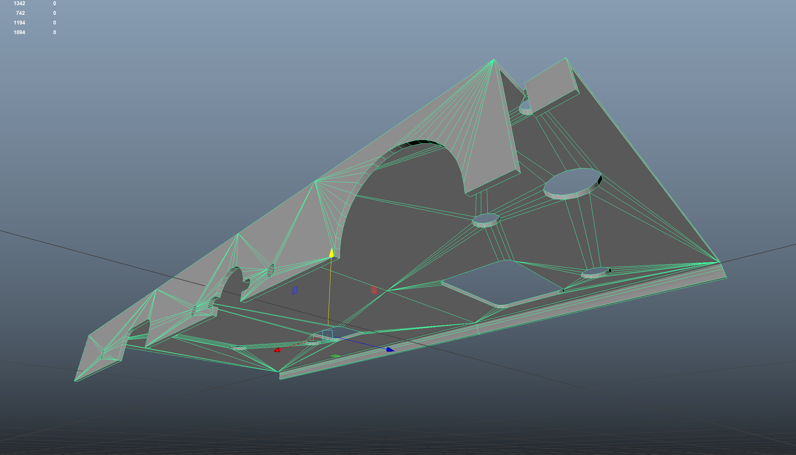Click the red plane handle square

[x=374, y=290]
